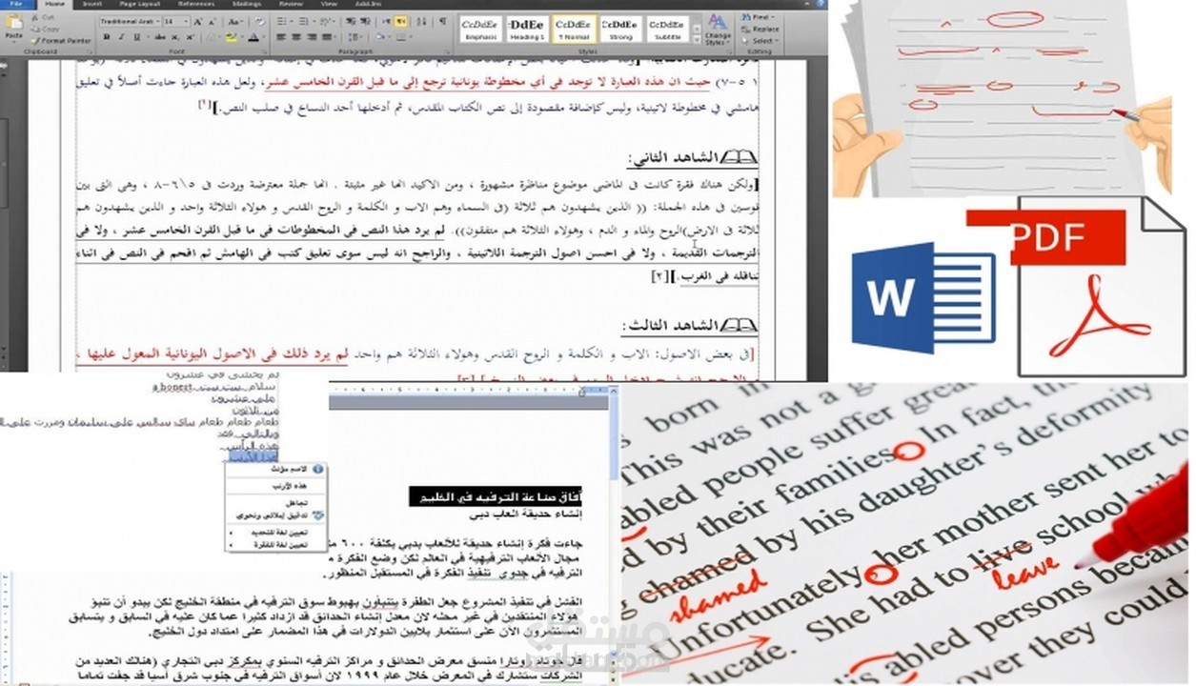The width and height of the screenshot is (1196, 686).
Task: Click the Bullets list icon
Action: pyautogui.click(x=282, y=21)
